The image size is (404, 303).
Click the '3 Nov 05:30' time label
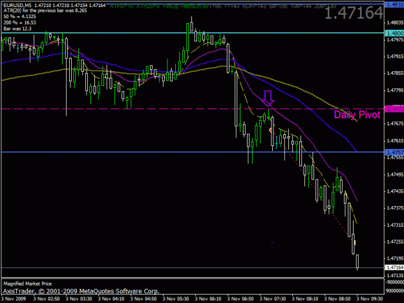click(x=176, y=299)
